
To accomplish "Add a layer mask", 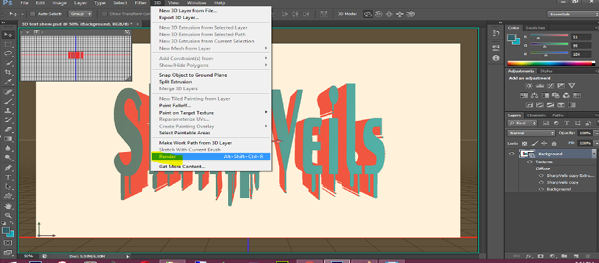I will 541,256.
